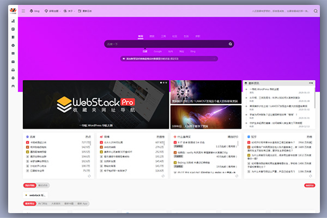Refresh the 什么值得买 deals card
This screenshot has height=218, width=327.
pyautogui.click(x=237, y=176)
